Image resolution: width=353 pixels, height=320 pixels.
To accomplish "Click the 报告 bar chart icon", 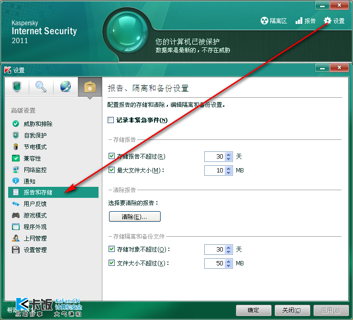I will (x=299, y=21).
